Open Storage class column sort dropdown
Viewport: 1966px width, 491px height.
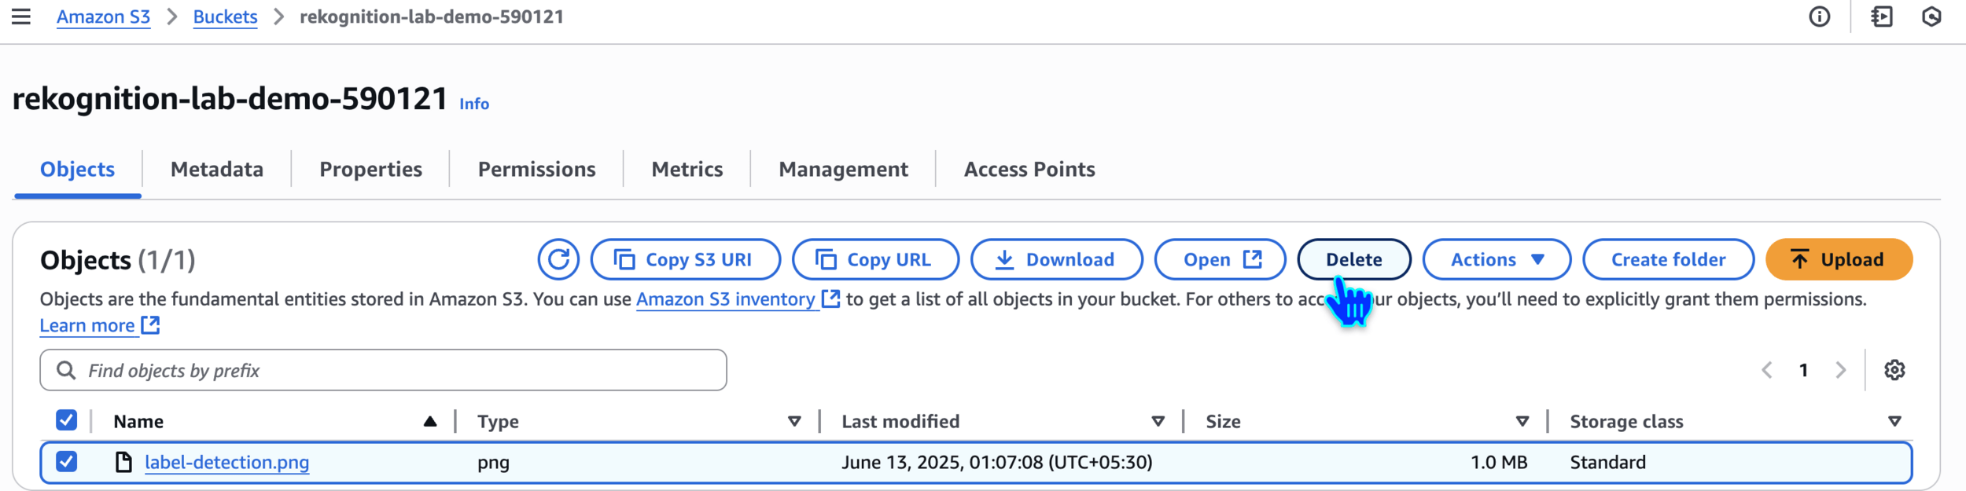tap(1894, 422)
